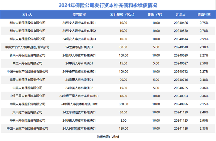Click issuer 太平财产保险有限公司

point(27,112)
